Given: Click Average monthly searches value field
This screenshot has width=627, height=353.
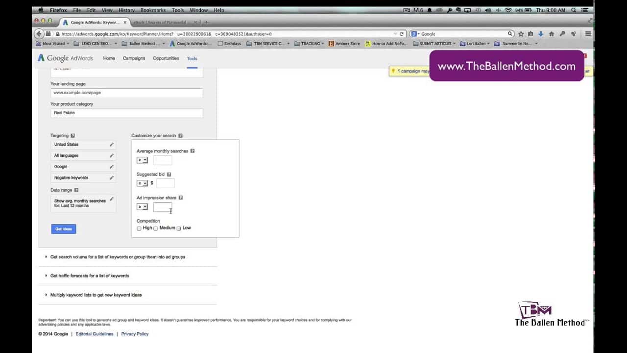Looking at the screenshot, I should [x=163, y=160].
